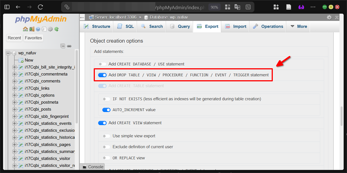Collapse all database trees with minus icon
Screen dimensions: 347x173
coord(63,46)
